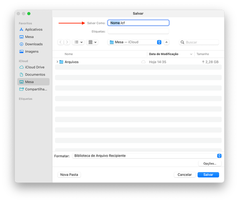This screenshot has width=239, height=202.
Task: Click the Cancelar button
Action: pyautogui.click(x=185, y=175)
